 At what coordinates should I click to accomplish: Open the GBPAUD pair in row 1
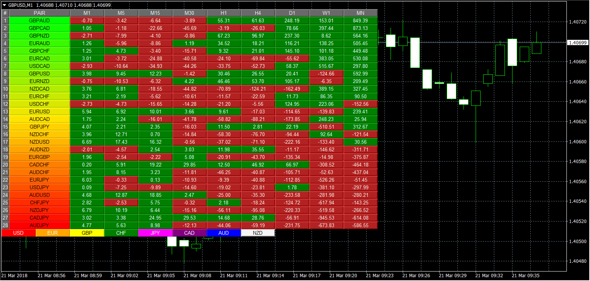40,20
